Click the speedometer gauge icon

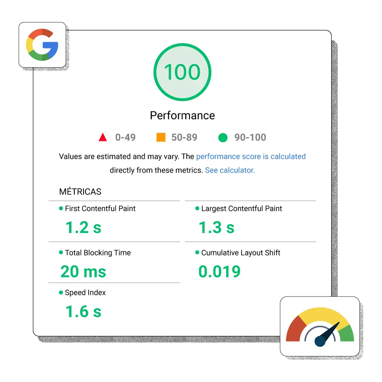320,329
